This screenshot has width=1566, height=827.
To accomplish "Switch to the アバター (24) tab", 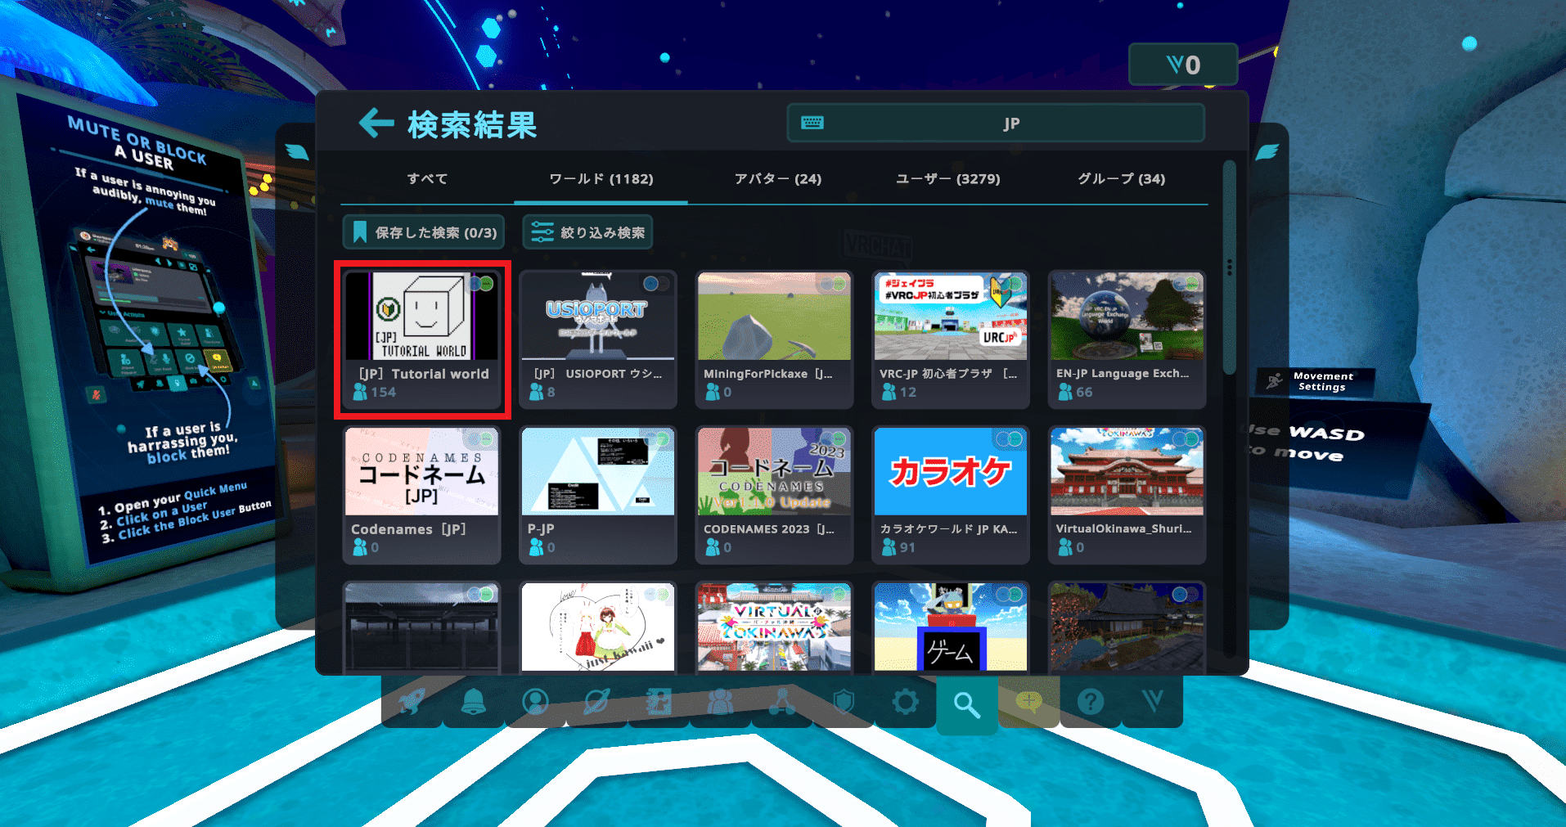I will 777,178.
